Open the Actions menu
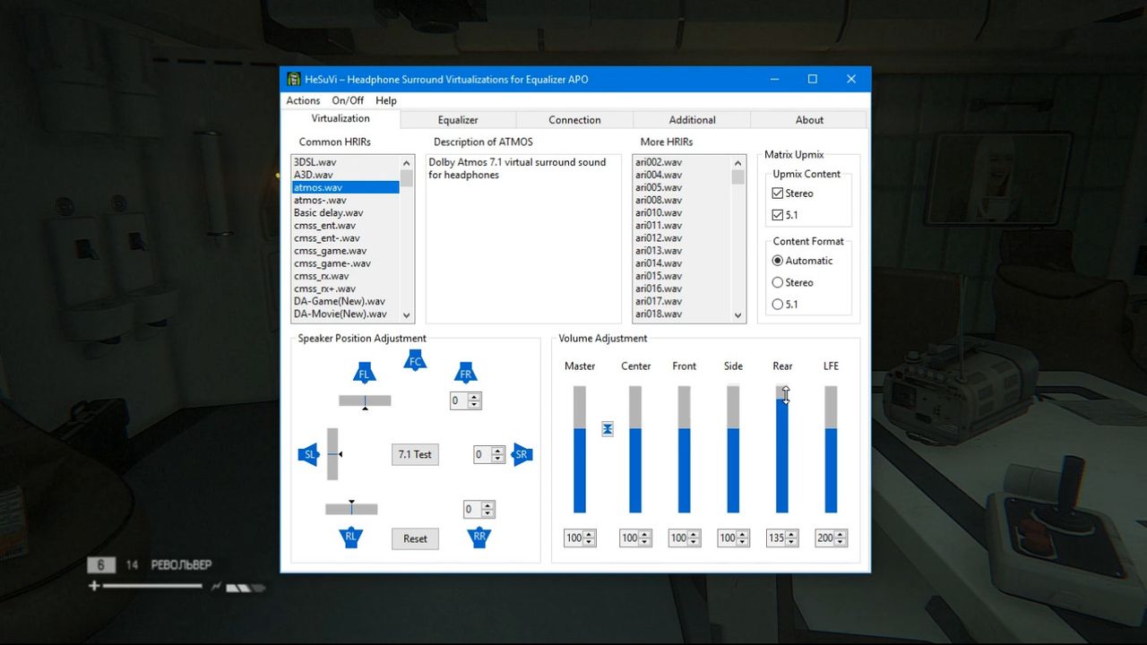Screen dimensions: 1147x645 click(303, 100)
